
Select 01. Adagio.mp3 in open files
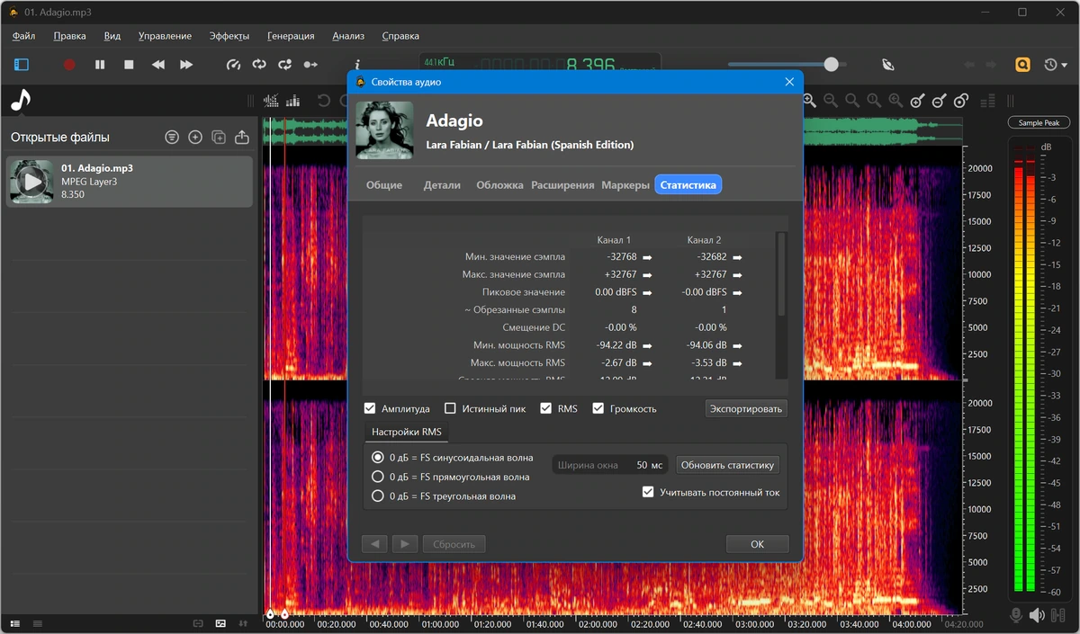pyautogui.click(x=129, y=182)
